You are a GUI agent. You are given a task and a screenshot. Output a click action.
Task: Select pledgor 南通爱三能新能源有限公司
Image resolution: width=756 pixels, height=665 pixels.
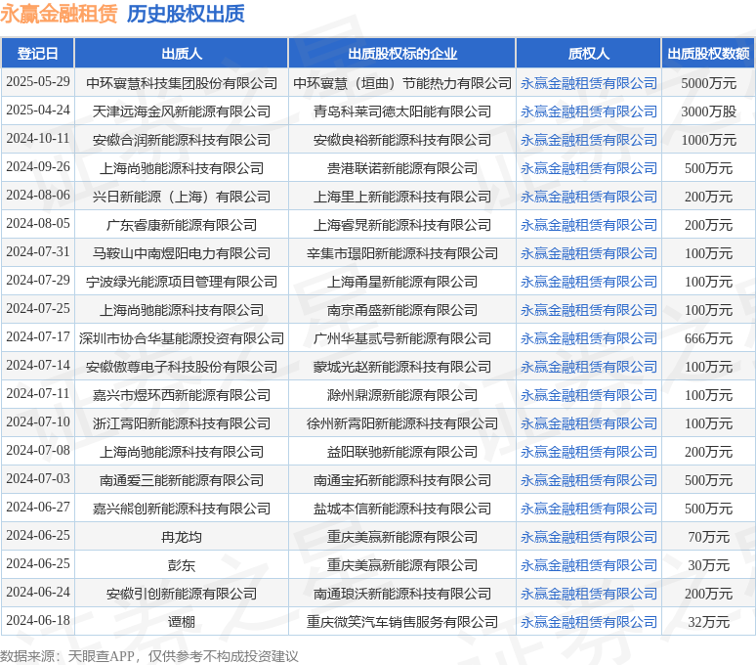[182, 480]
